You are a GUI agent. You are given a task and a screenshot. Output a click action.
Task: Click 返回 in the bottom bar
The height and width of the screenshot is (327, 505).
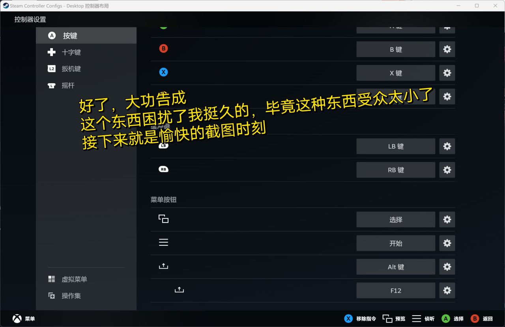[x=482, y=319]
